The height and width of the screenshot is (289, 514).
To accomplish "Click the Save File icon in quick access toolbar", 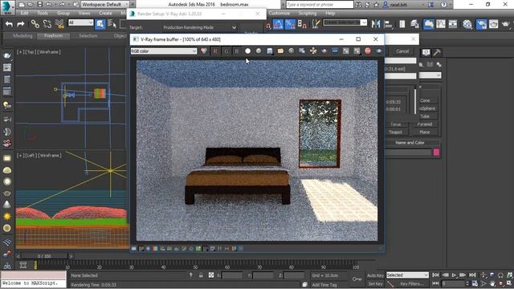I will coord(39,5).
